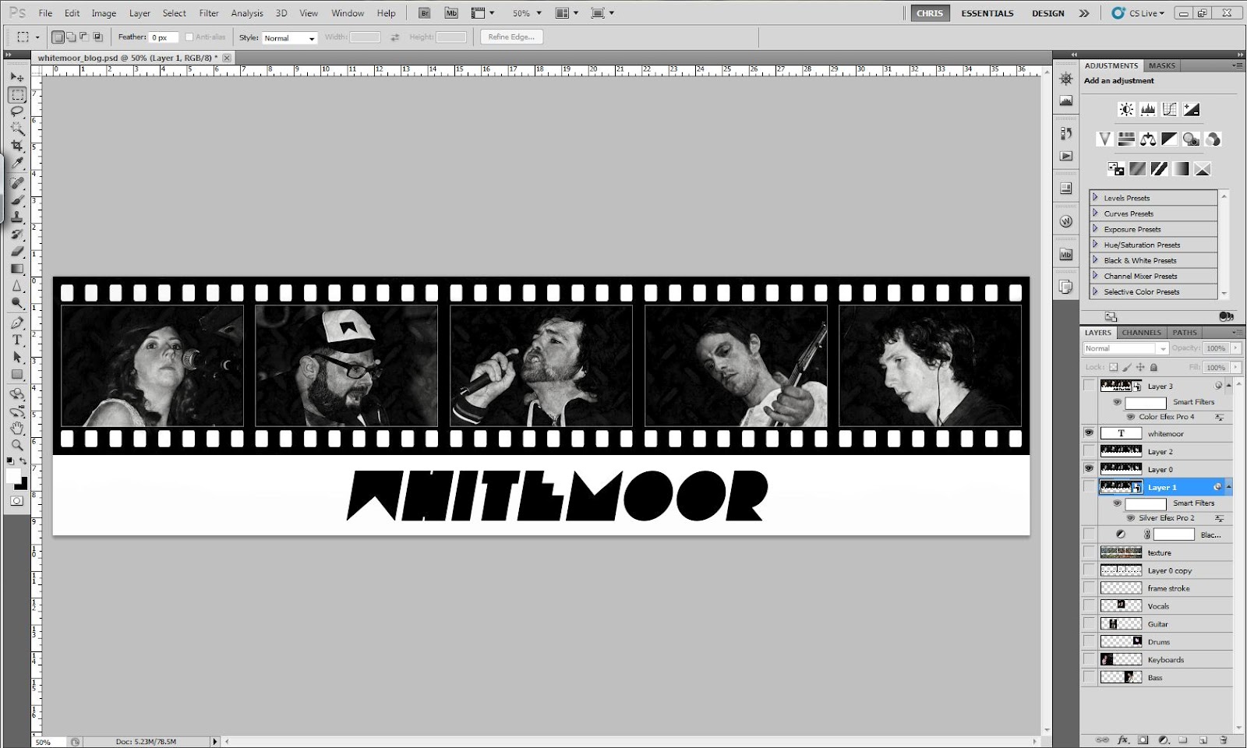Screen dimensions: 1247x748
Task: Select the Move tool
Action: (x=17, y=76)
